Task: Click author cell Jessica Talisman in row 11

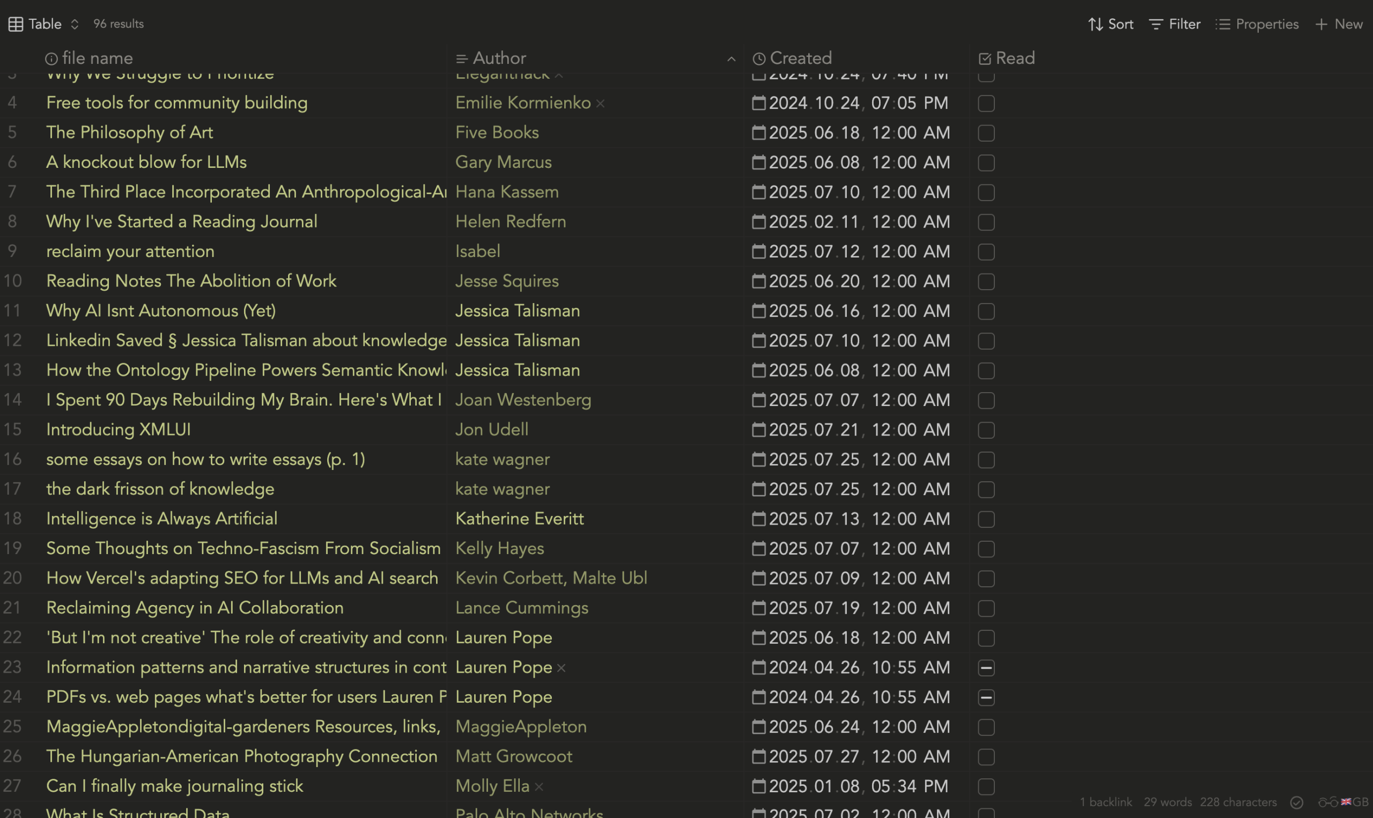Action: pos(517,311)
